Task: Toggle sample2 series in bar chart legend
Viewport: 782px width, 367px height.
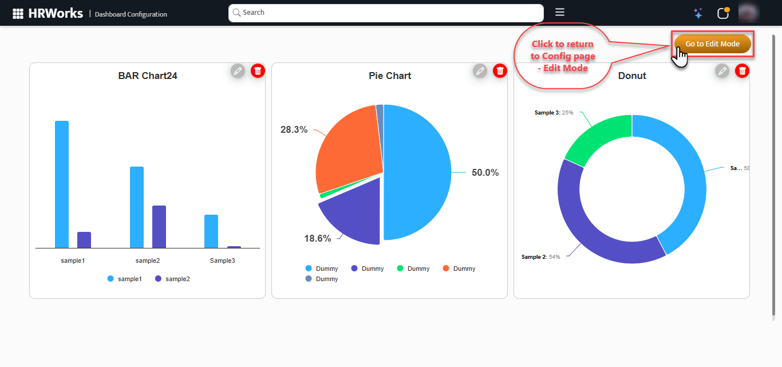Action: pyautogui.click(x=172, y=279)
